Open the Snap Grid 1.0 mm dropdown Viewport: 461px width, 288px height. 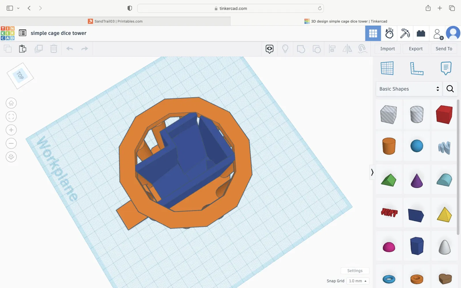(x=358, y=281)
